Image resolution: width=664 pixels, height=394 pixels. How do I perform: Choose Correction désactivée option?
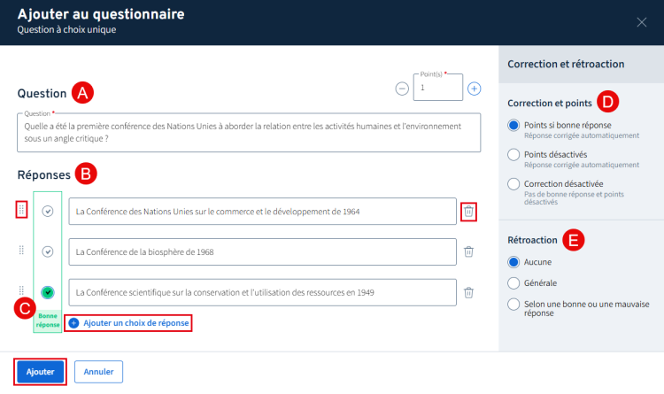pyautogui.click(x=513, y=184)
